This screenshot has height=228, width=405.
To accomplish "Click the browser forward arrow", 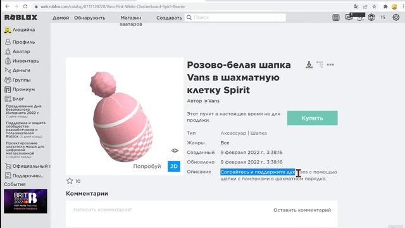I will (16, 6).
